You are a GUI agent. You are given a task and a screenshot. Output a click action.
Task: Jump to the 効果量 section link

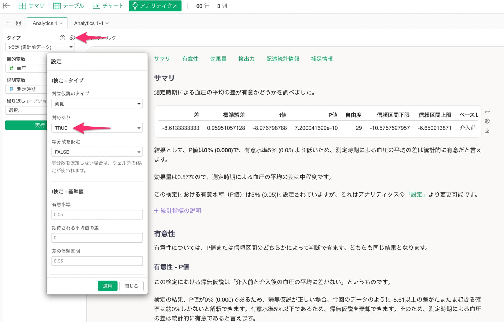click(218, 59)
